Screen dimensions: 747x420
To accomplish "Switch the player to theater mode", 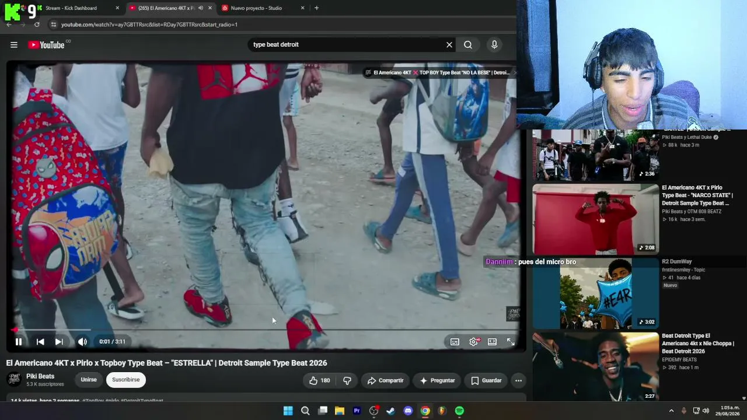I will tap(492, 342).
